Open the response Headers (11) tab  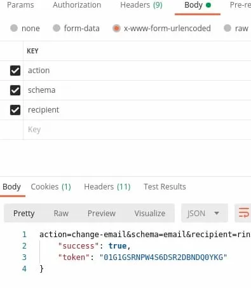107,187
